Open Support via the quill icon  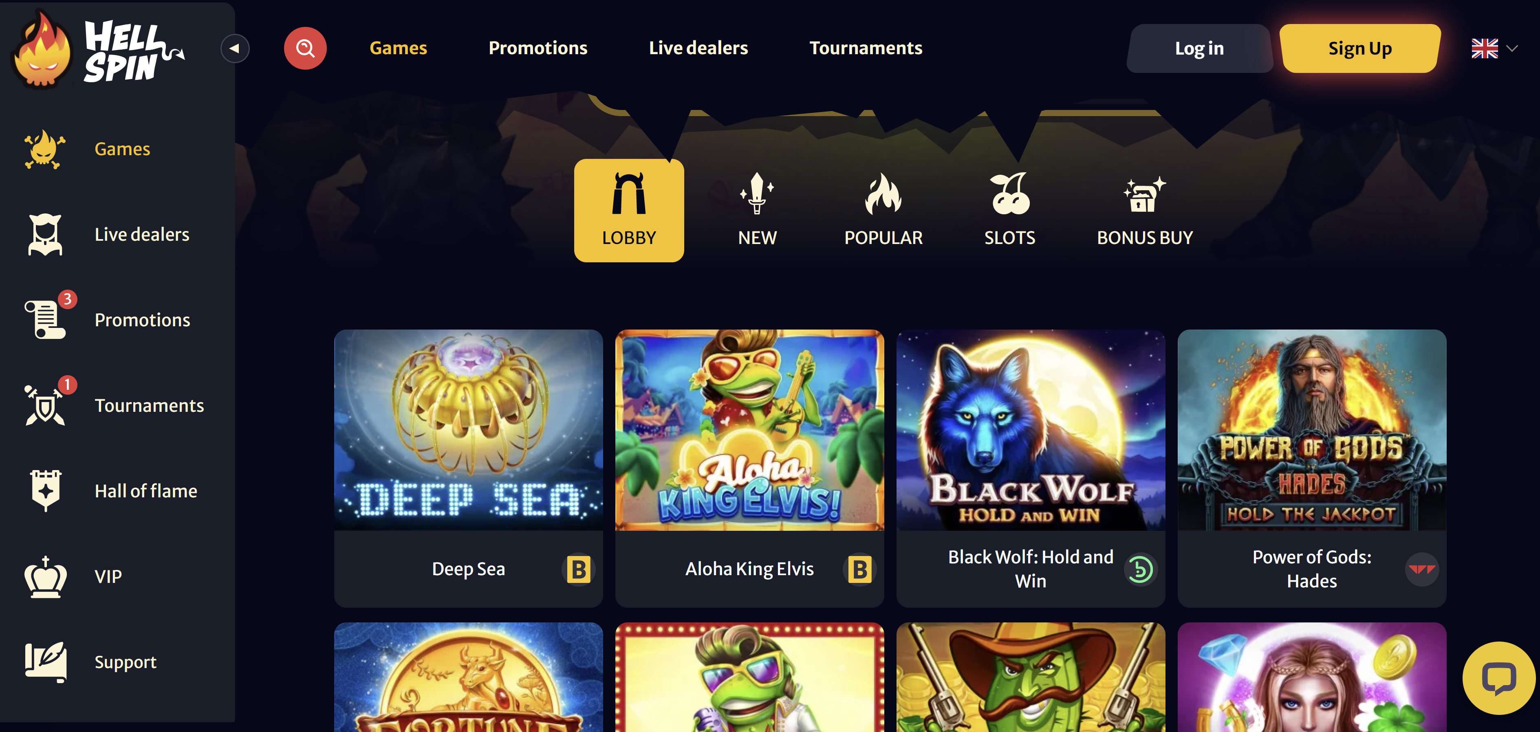tap(45, 662)
